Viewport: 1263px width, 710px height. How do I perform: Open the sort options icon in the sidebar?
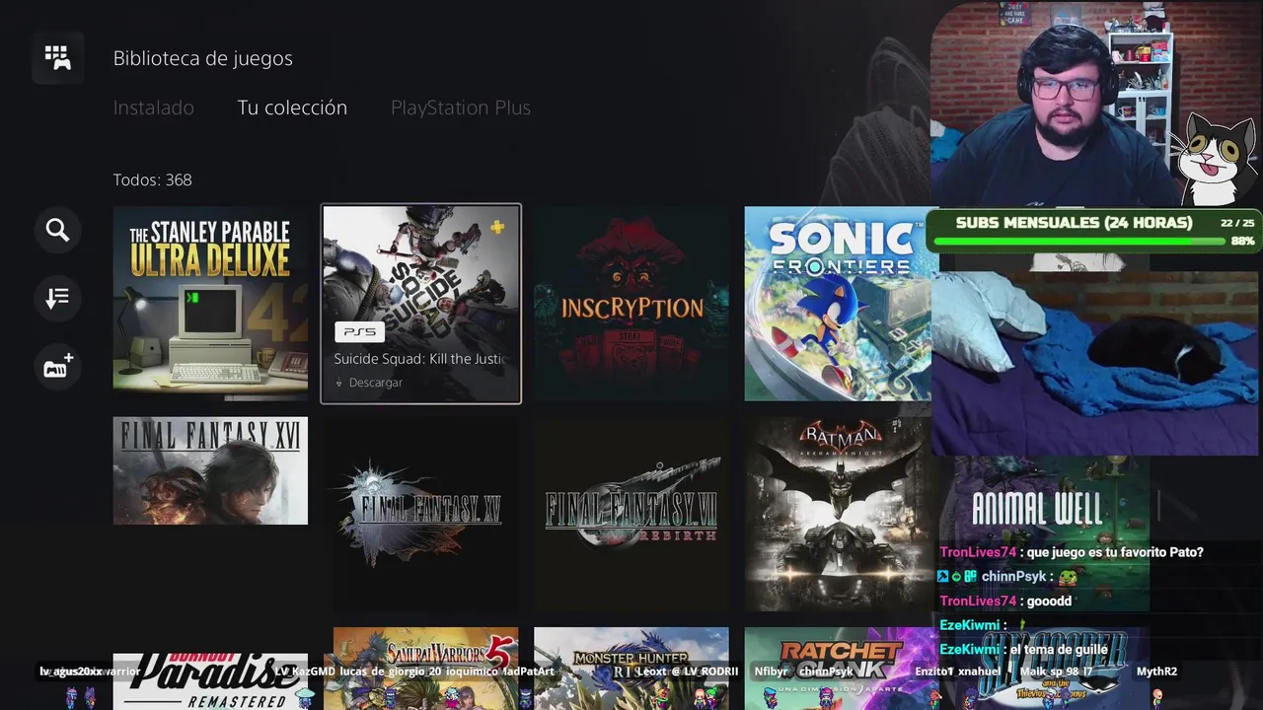(57, 298)
